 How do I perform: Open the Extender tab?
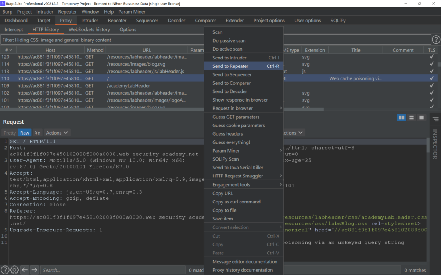tap(235, 21)
